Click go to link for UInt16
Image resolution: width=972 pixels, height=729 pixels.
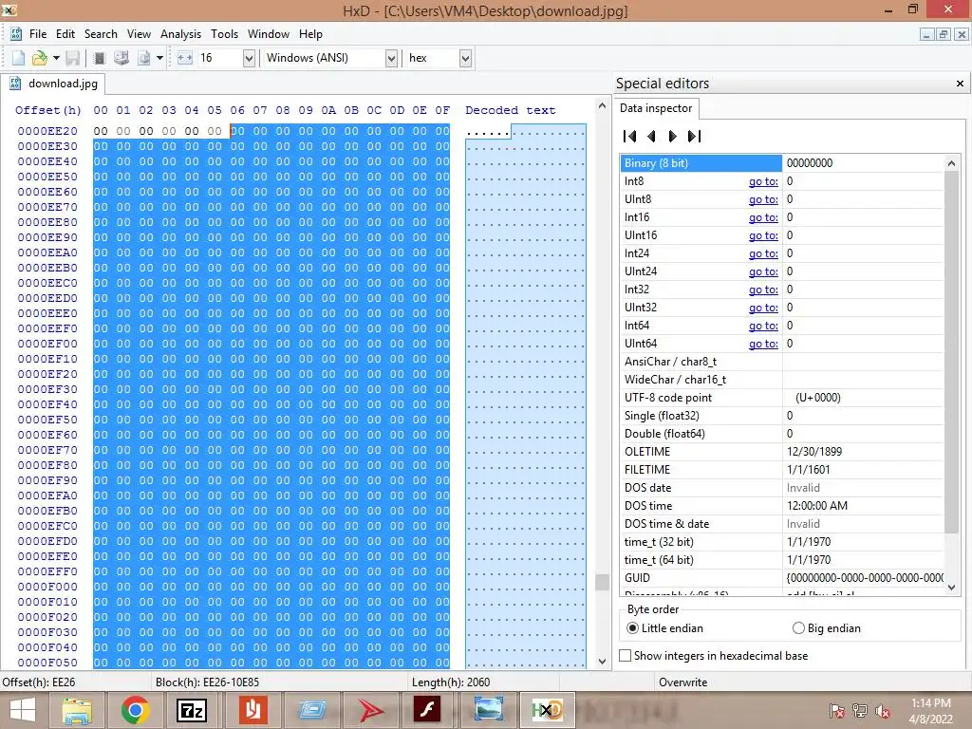pyautogui.click(x=763, y=235)
